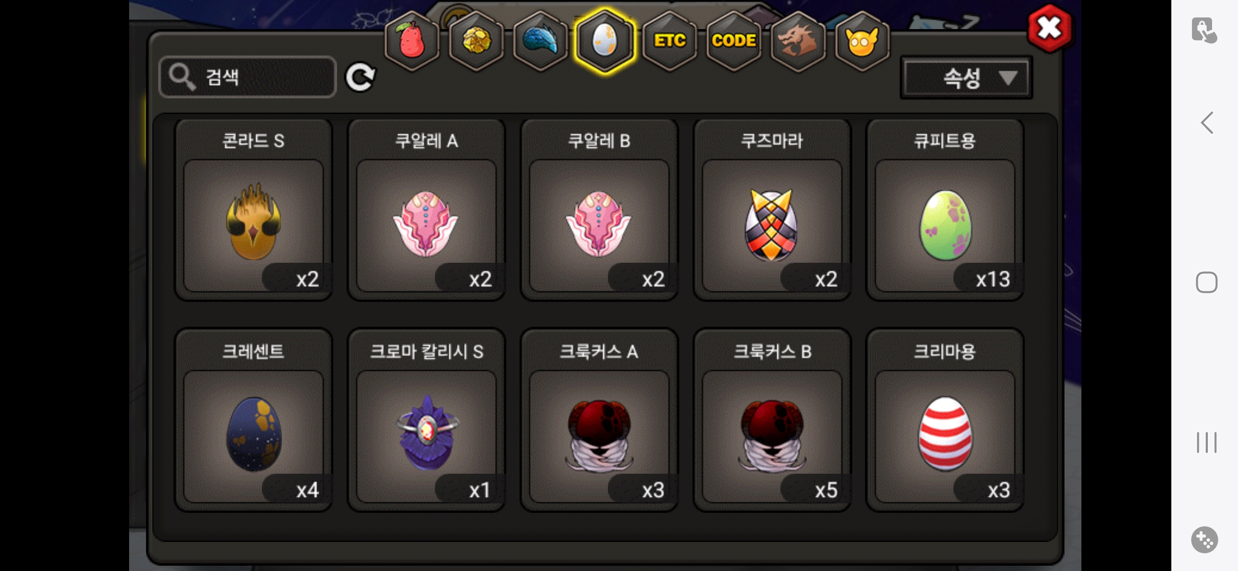Open the CODE tab
The image size is (1238, 571).
734,41
